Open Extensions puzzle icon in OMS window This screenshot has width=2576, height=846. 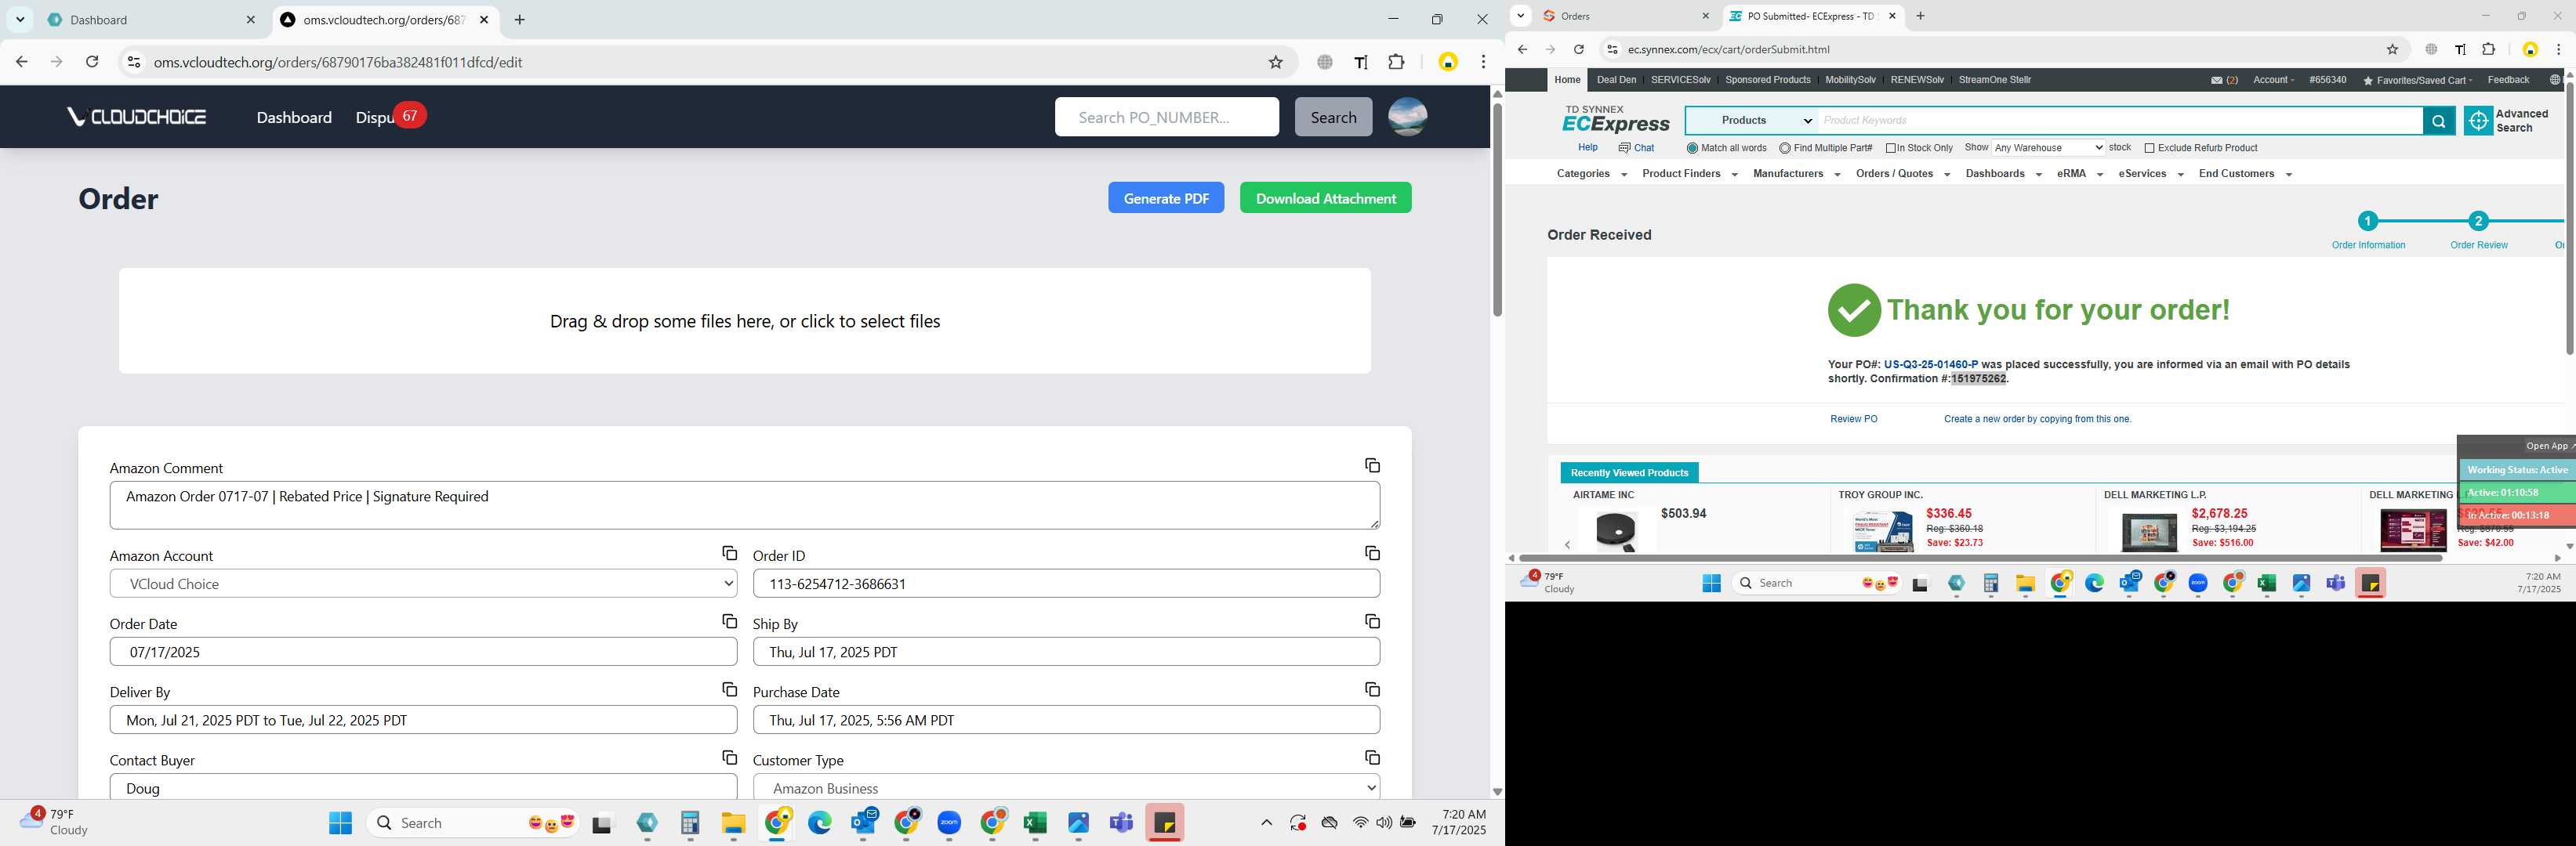(1396, 62)
